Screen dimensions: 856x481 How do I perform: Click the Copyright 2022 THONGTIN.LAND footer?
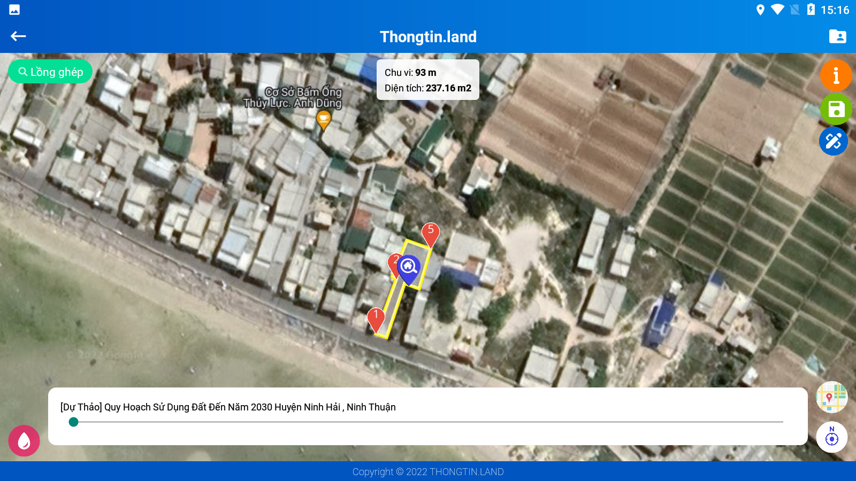tap(428, 472)
